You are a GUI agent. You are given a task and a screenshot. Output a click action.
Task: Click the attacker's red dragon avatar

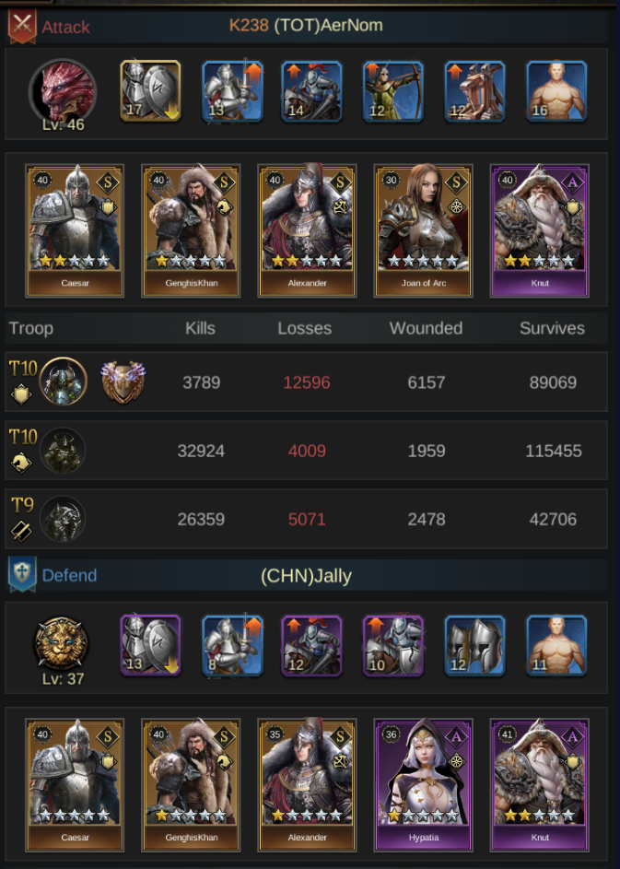tap(63, 91)
